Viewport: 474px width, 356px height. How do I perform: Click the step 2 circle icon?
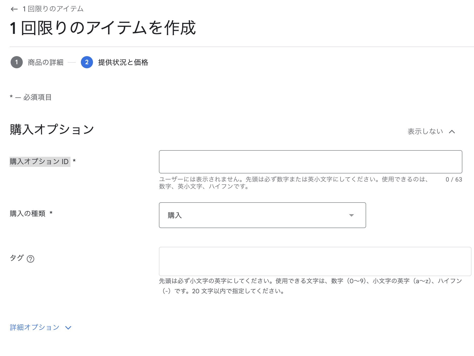point(87,62)
